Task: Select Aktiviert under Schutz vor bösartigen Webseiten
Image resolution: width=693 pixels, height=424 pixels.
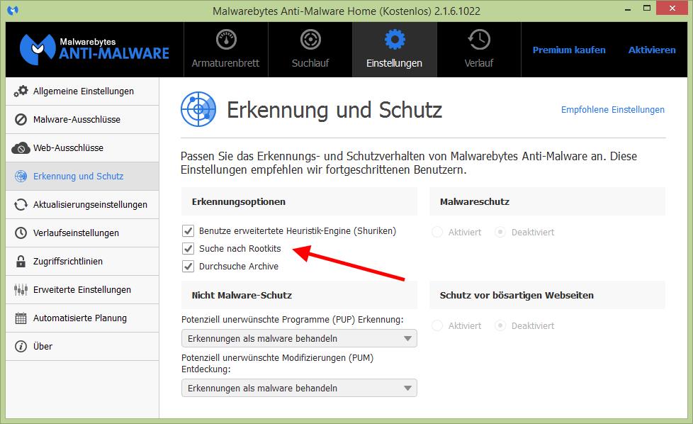Action: tap(437, 326)
